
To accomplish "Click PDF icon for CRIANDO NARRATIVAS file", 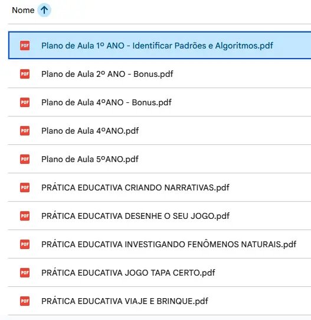I will [25, 188].
